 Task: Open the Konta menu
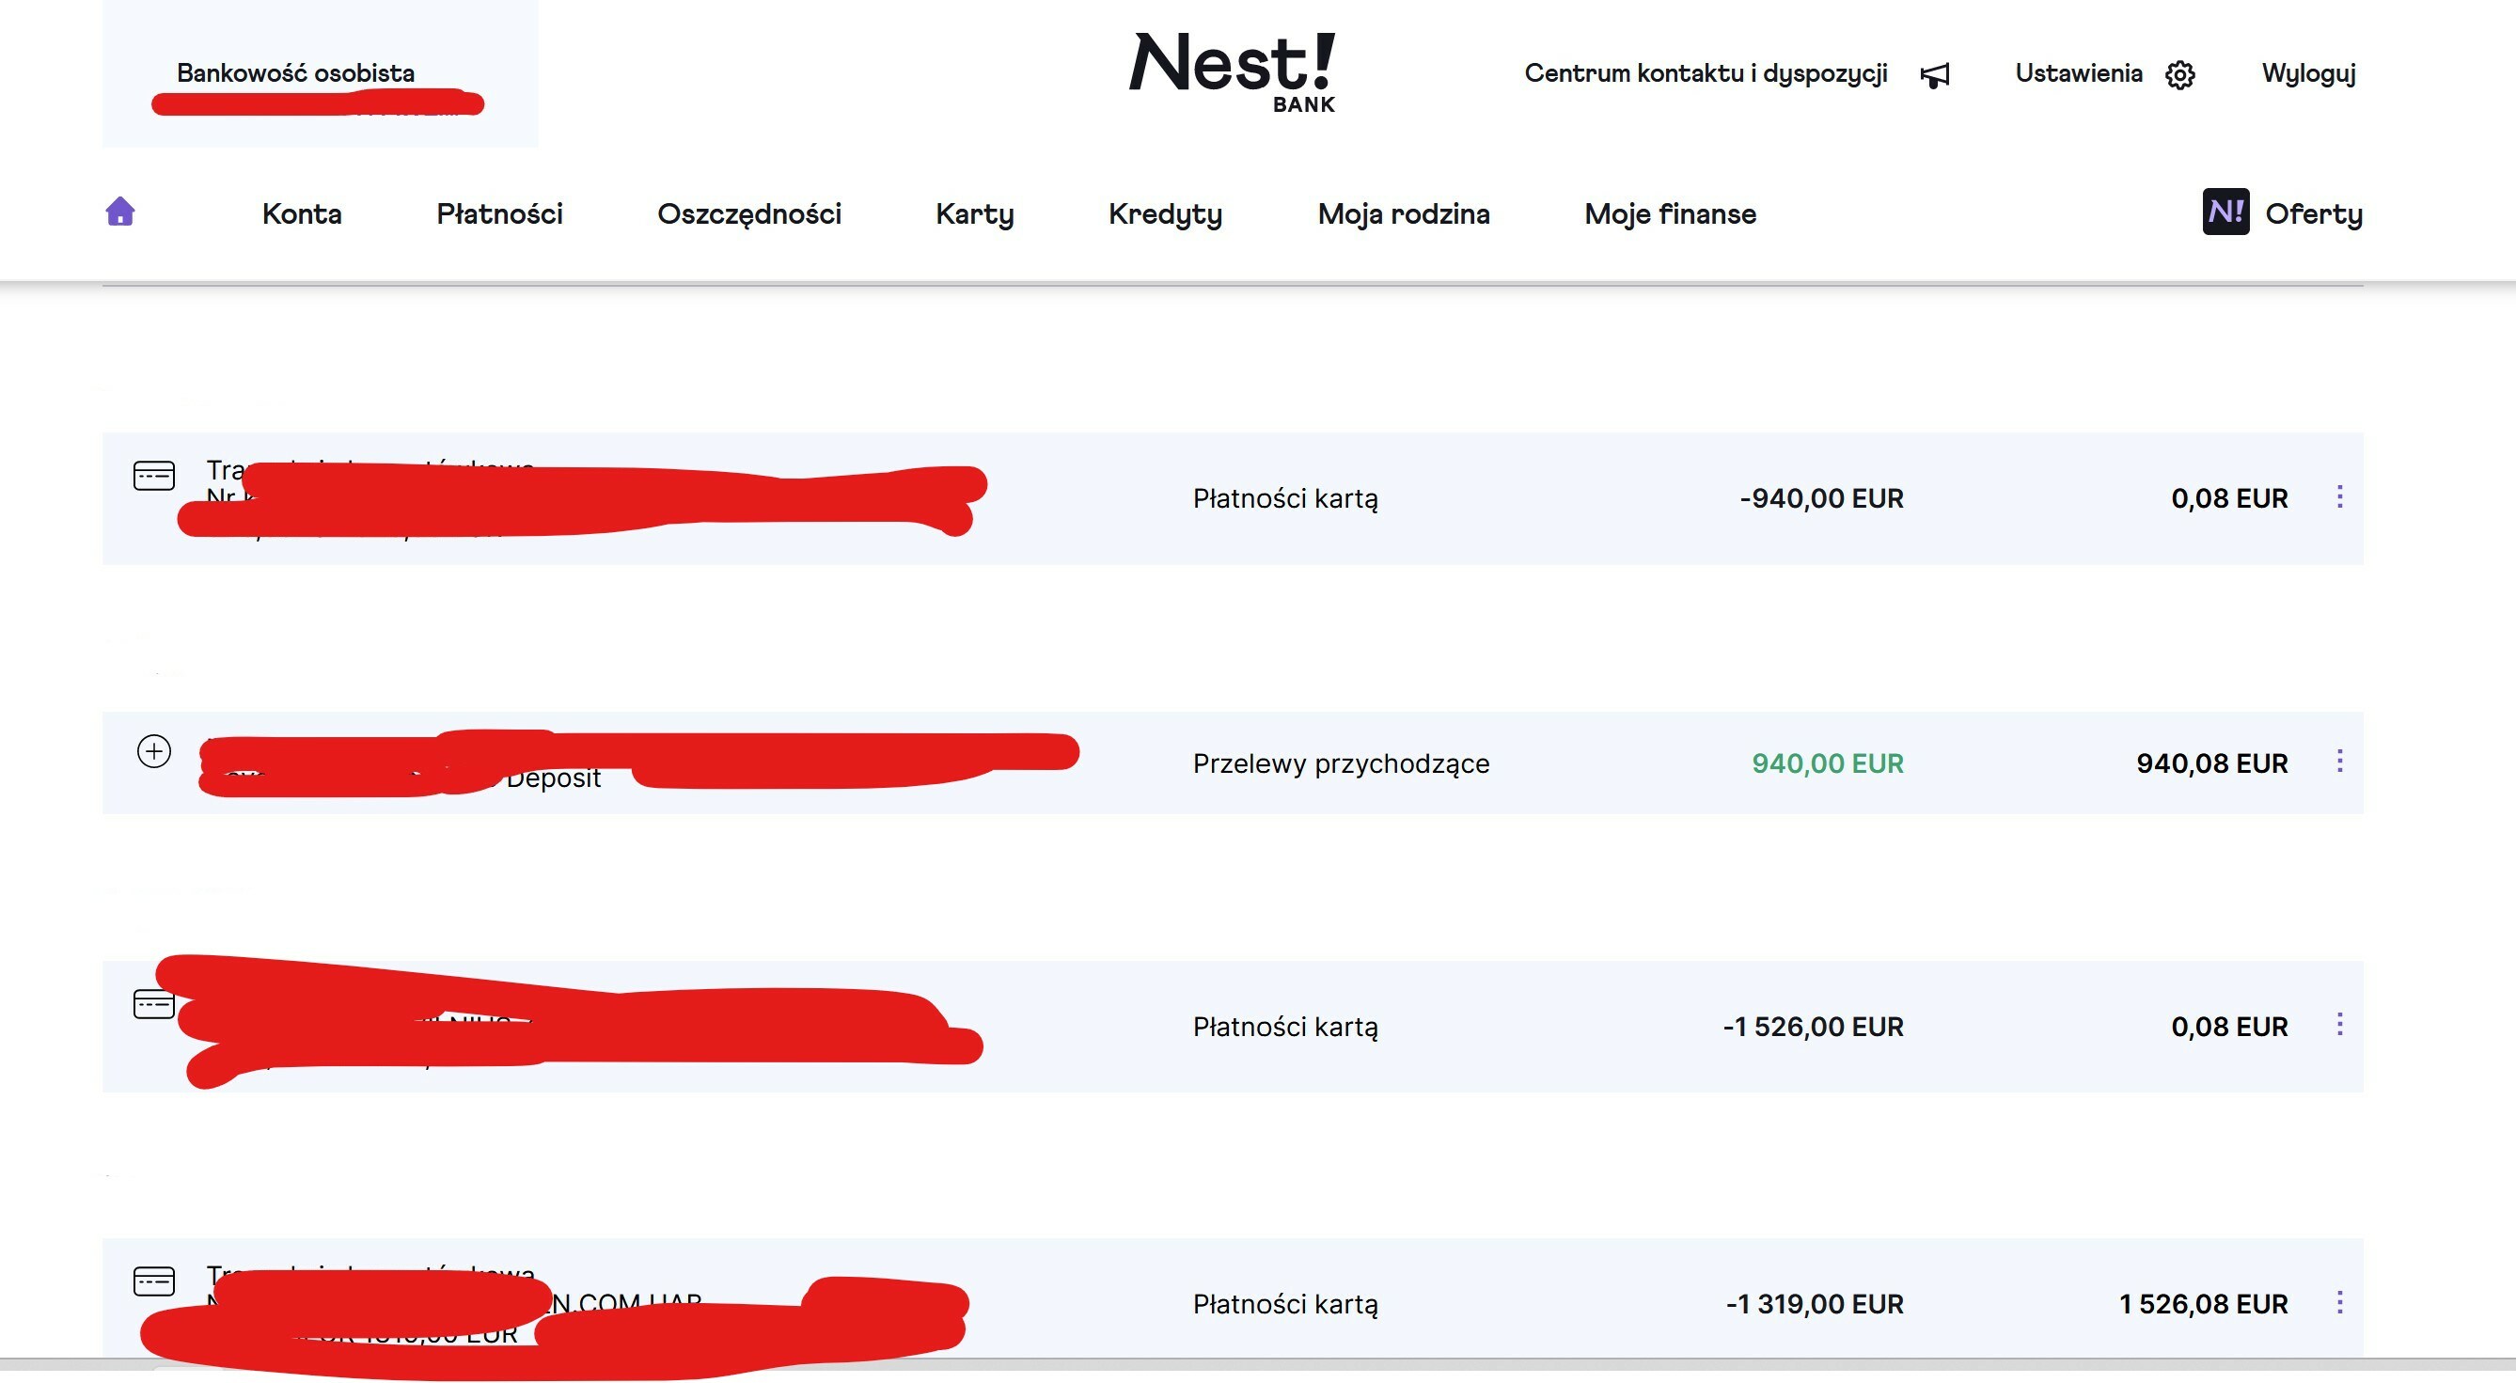click(302, 214)
